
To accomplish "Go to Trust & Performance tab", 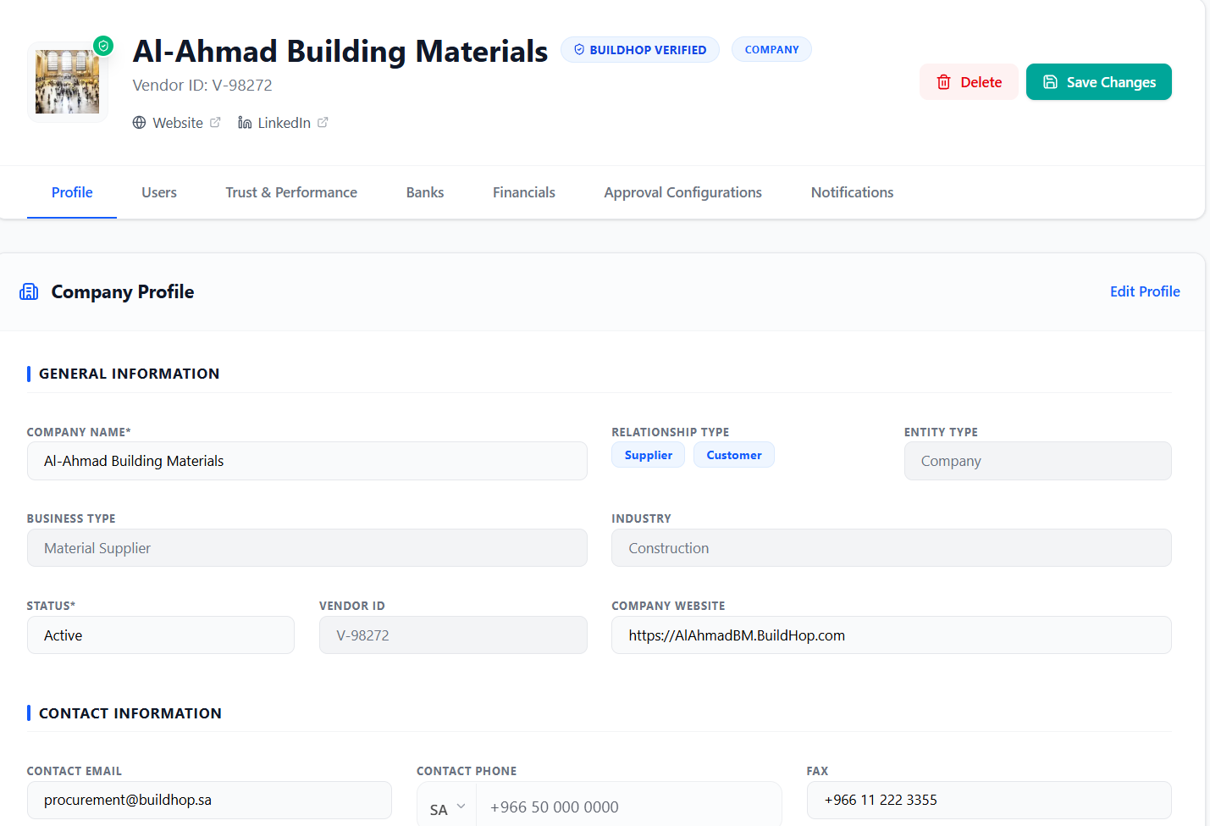I will [x=291, y=192].
